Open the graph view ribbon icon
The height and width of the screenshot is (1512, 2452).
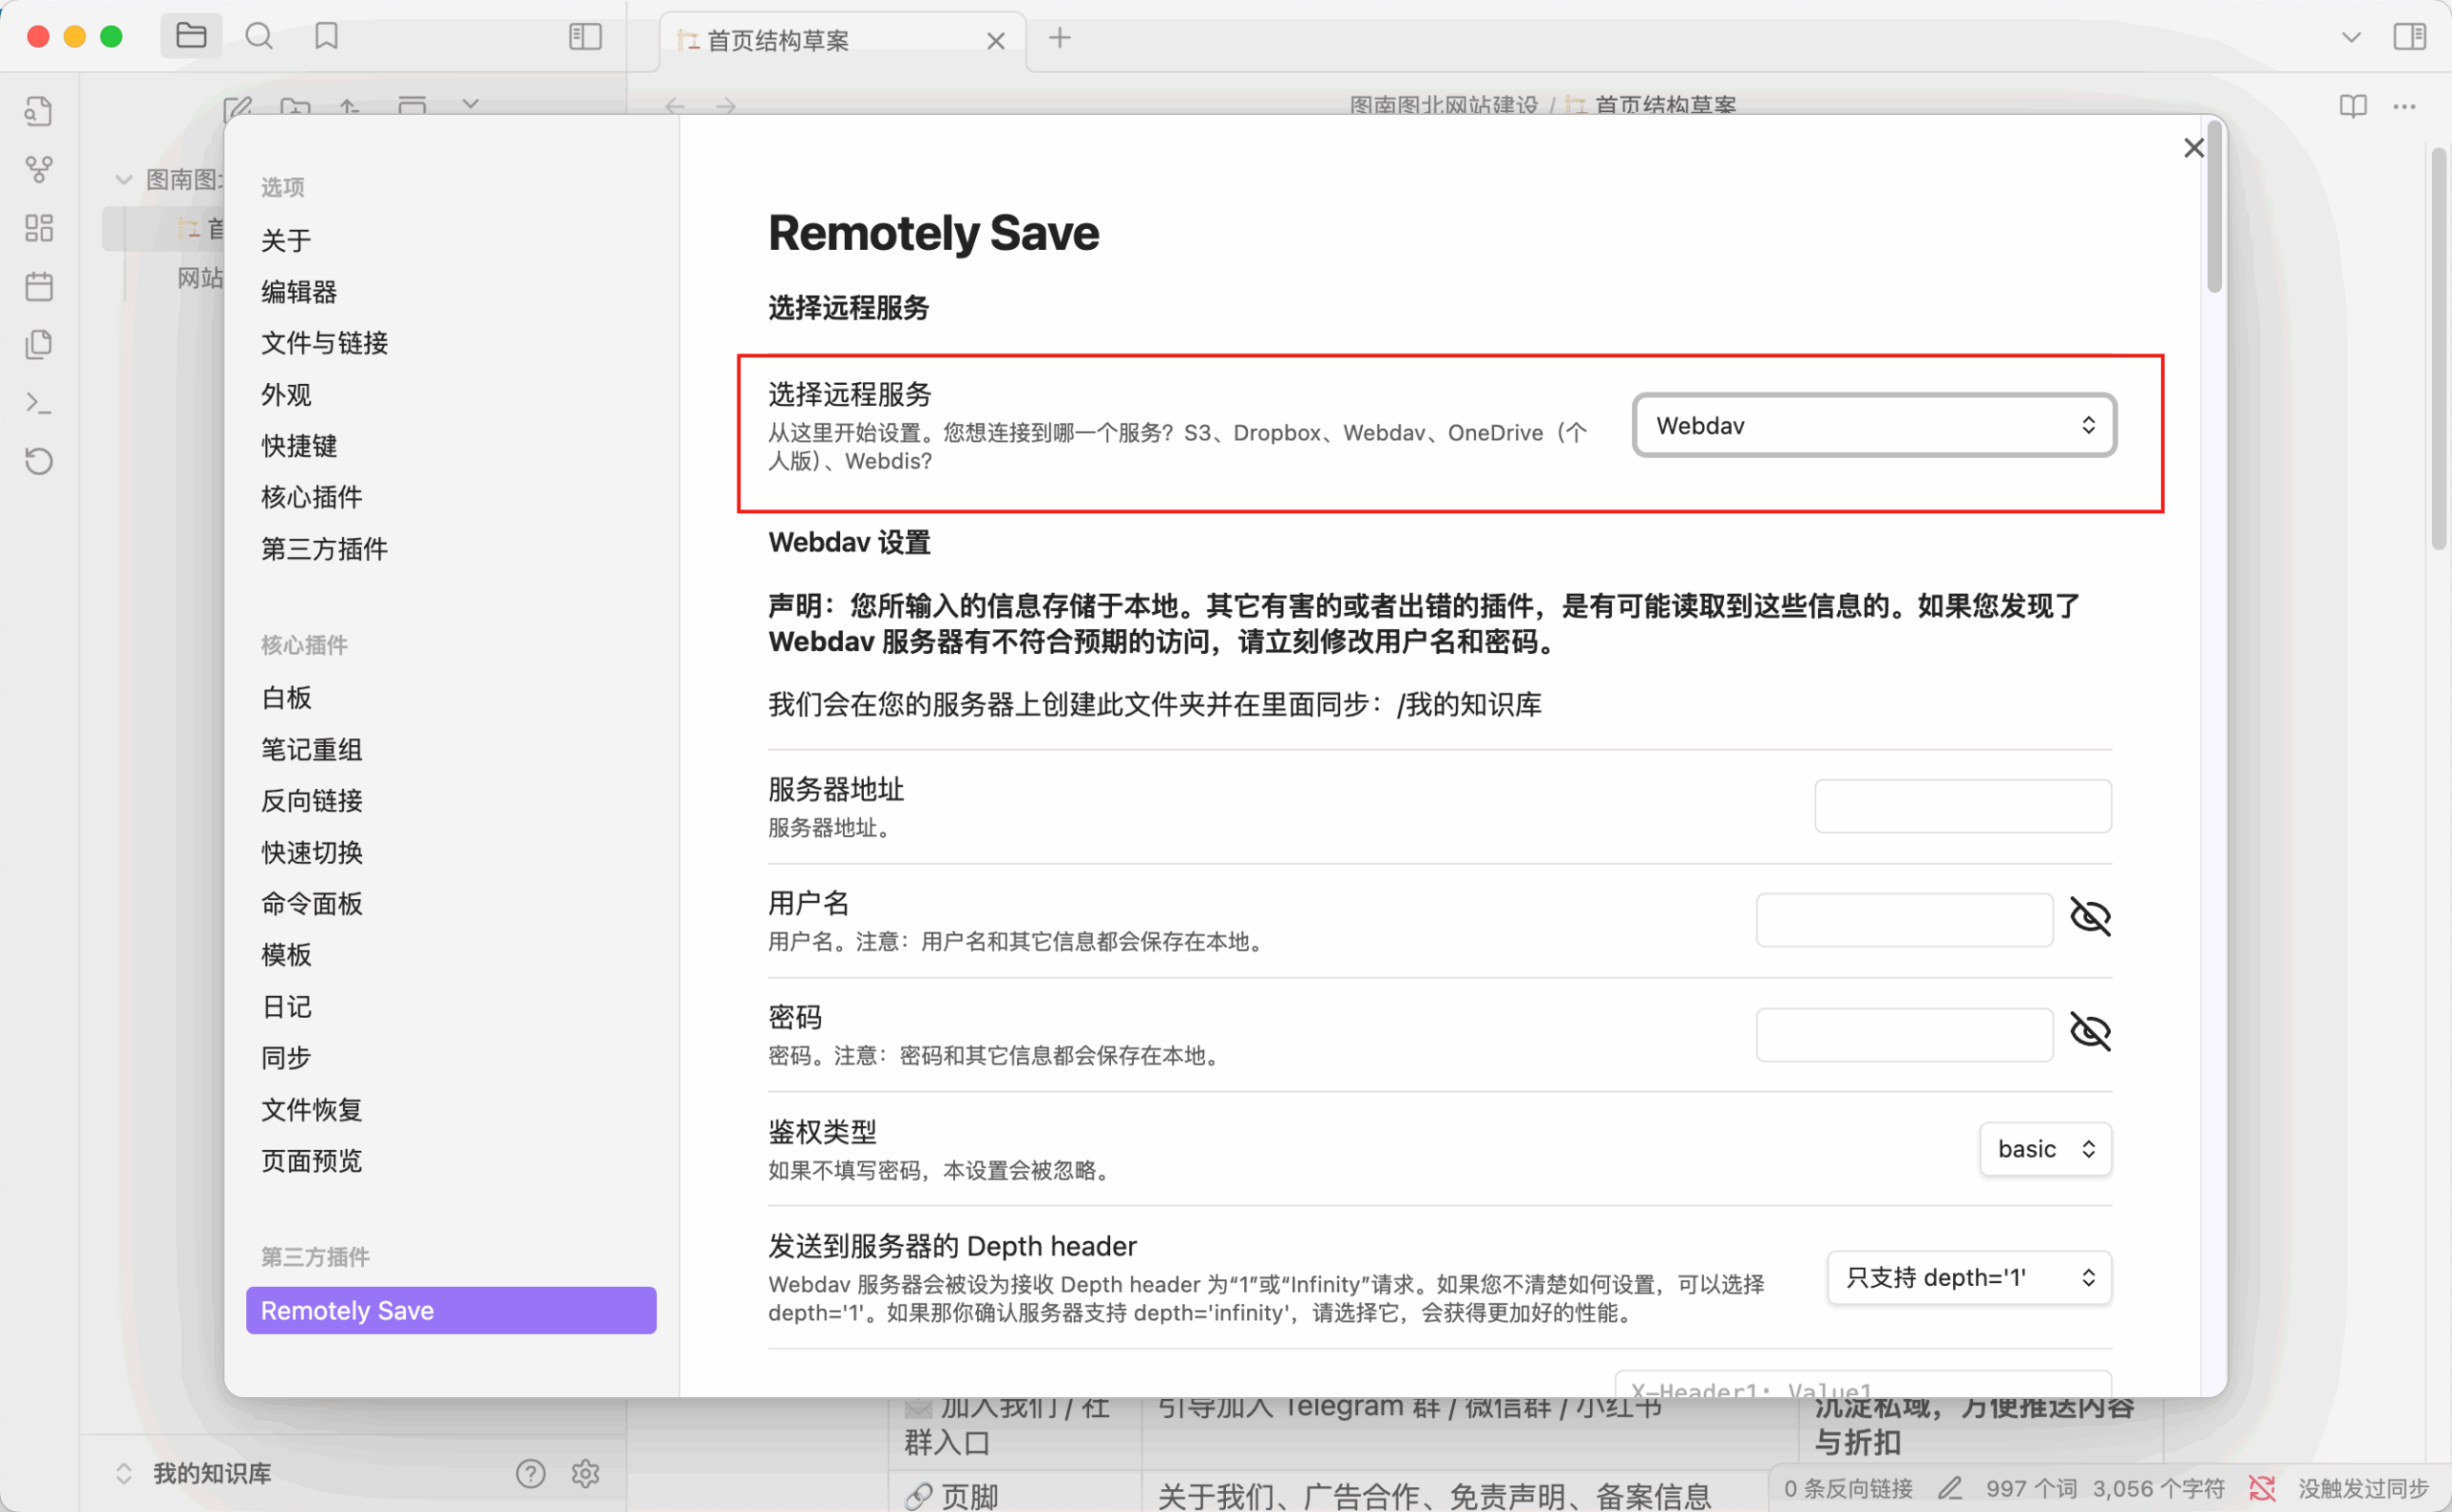[39, 169]
